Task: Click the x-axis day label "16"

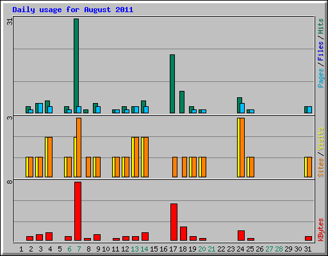Action: coord(163,249)
